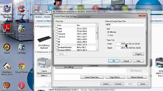Click forward navigation button in Devices window

(41, 12)
